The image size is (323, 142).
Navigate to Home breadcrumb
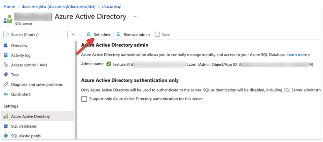point(9,7)
